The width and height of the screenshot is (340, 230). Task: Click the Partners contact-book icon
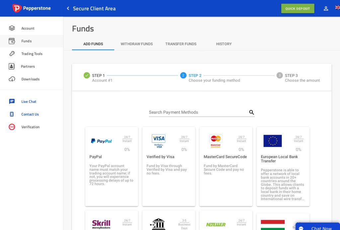12,66
